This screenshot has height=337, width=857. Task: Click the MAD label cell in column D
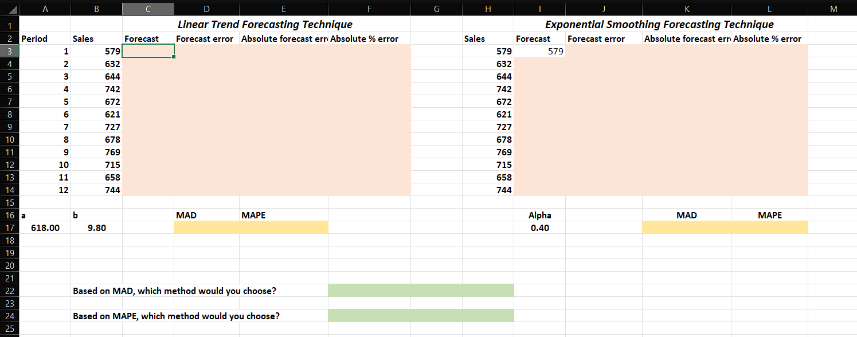206,215
